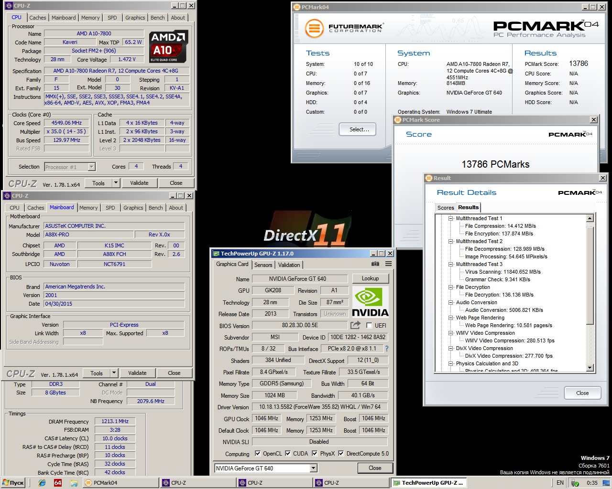Toggle the UEFI checkbox in GPU-Z
The height and width of the screenshot is (489, 612).
(x=369, y=325)
